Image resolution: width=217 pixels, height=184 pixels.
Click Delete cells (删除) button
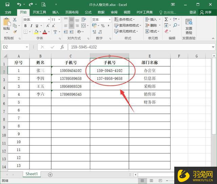click(x=151, y=25)
